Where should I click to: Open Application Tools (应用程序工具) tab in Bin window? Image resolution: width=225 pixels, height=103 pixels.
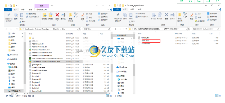(x=42, y=9)
